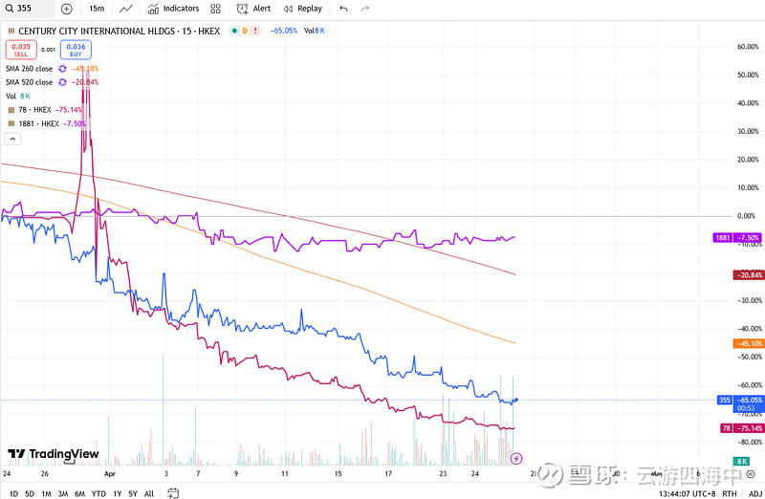Start bar Replay mode
Screen dimensions: 765x499
pyautogui.click(x=303, y=9)
